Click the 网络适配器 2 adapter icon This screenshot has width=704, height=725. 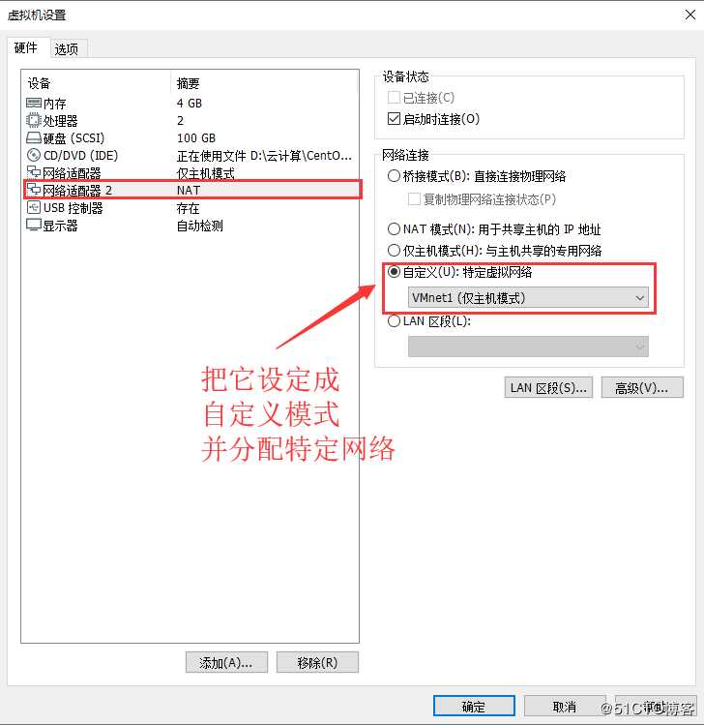click(x=34, y=190)
